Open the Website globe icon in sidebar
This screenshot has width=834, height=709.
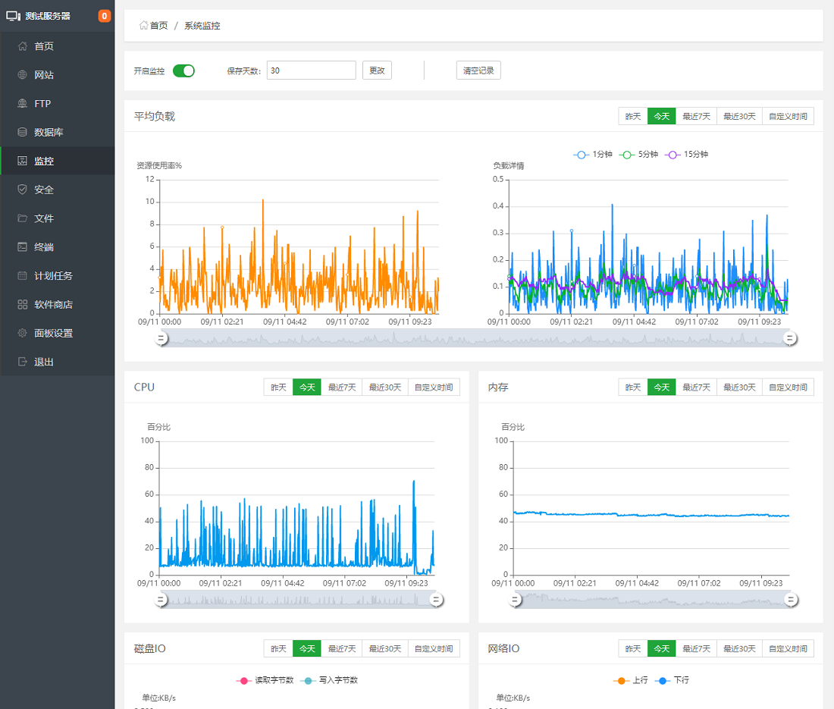22,75
